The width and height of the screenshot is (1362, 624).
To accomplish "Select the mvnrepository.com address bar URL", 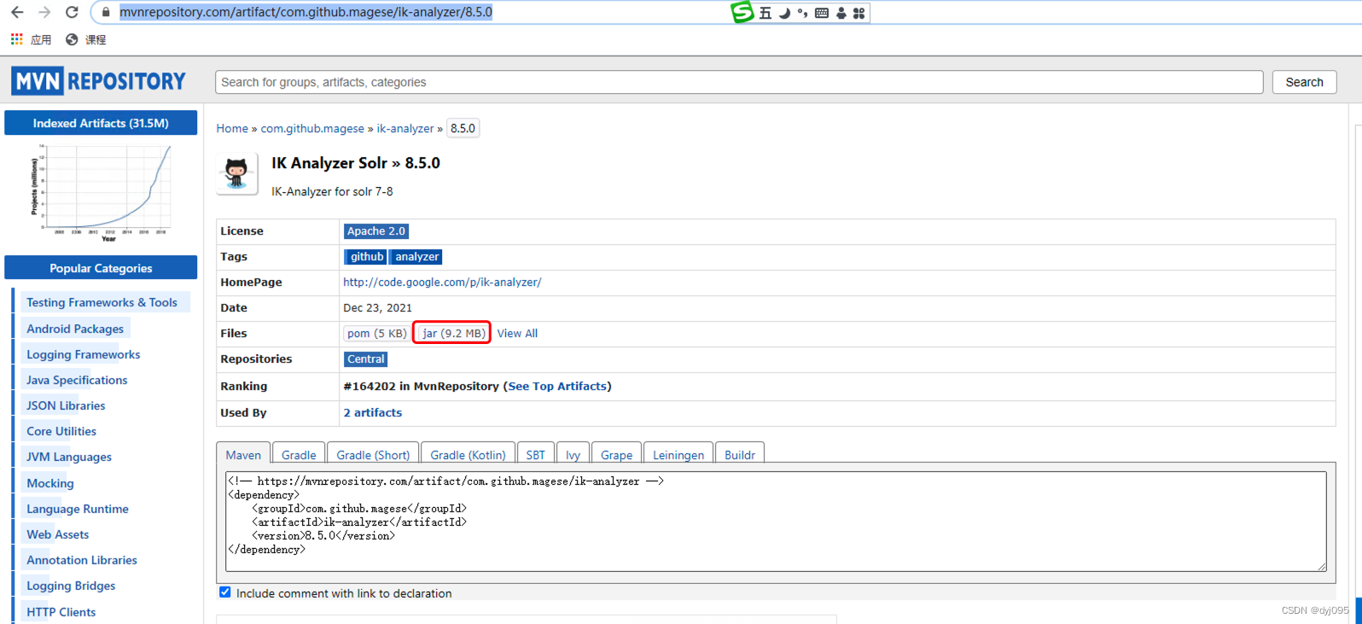I will pyautogui.click(x=306, y=13).
